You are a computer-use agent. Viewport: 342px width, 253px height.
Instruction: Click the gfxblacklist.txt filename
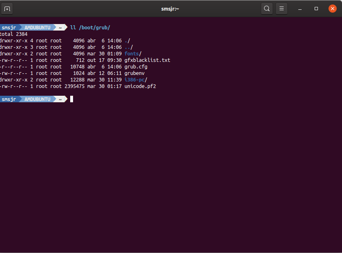point(147,60)
